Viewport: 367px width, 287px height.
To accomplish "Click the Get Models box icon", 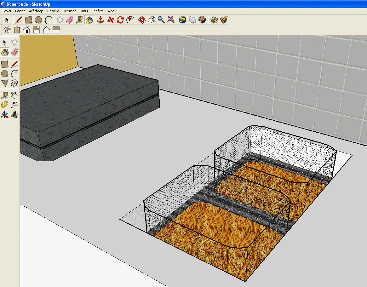I will (x=214, y=20).
